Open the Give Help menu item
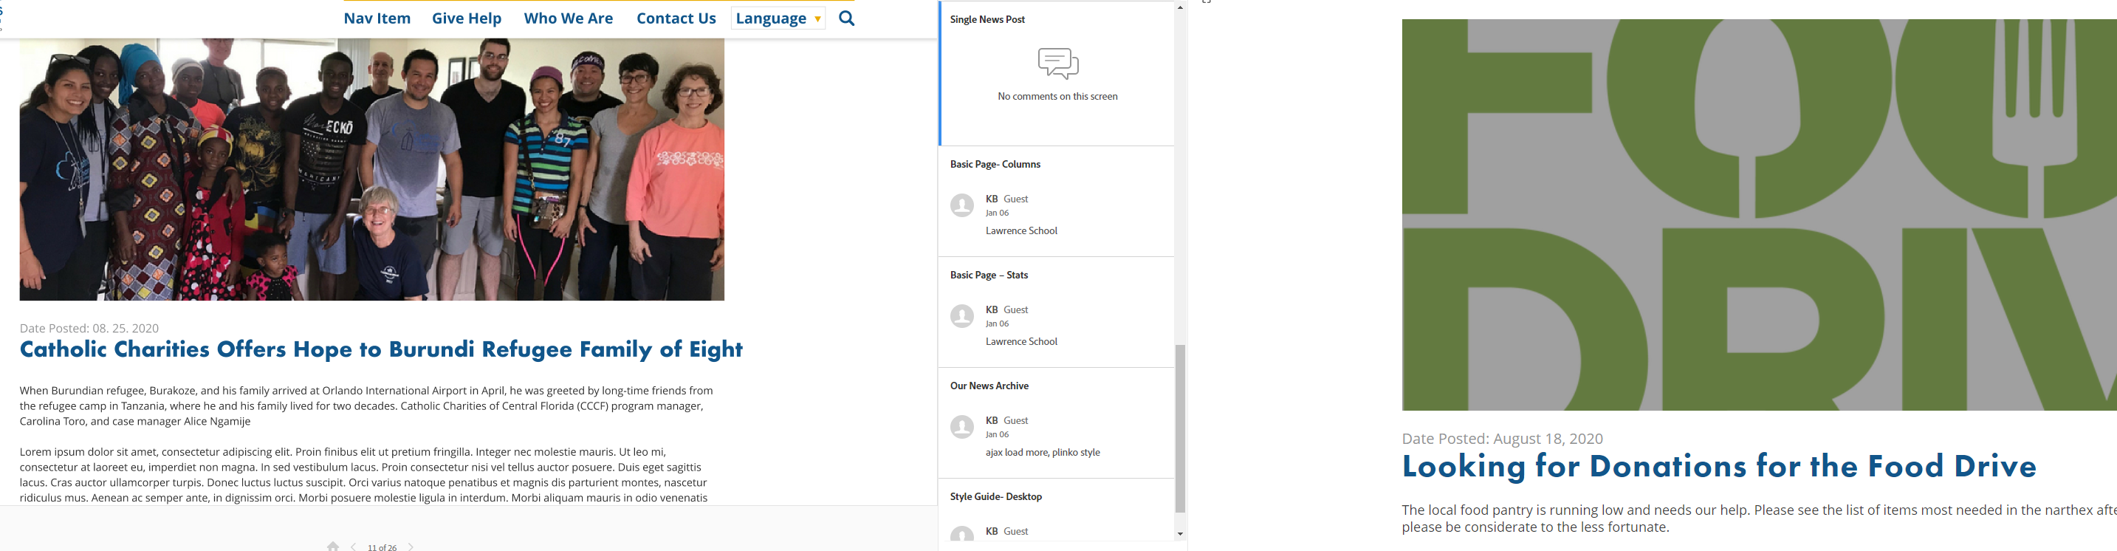Image resolution: width=2117 pixels, height=551 pixels. (467, 18)
